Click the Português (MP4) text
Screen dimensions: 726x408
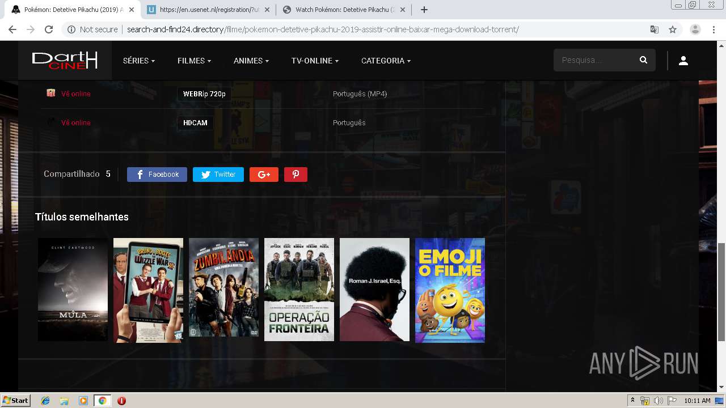tap(360, 93)
